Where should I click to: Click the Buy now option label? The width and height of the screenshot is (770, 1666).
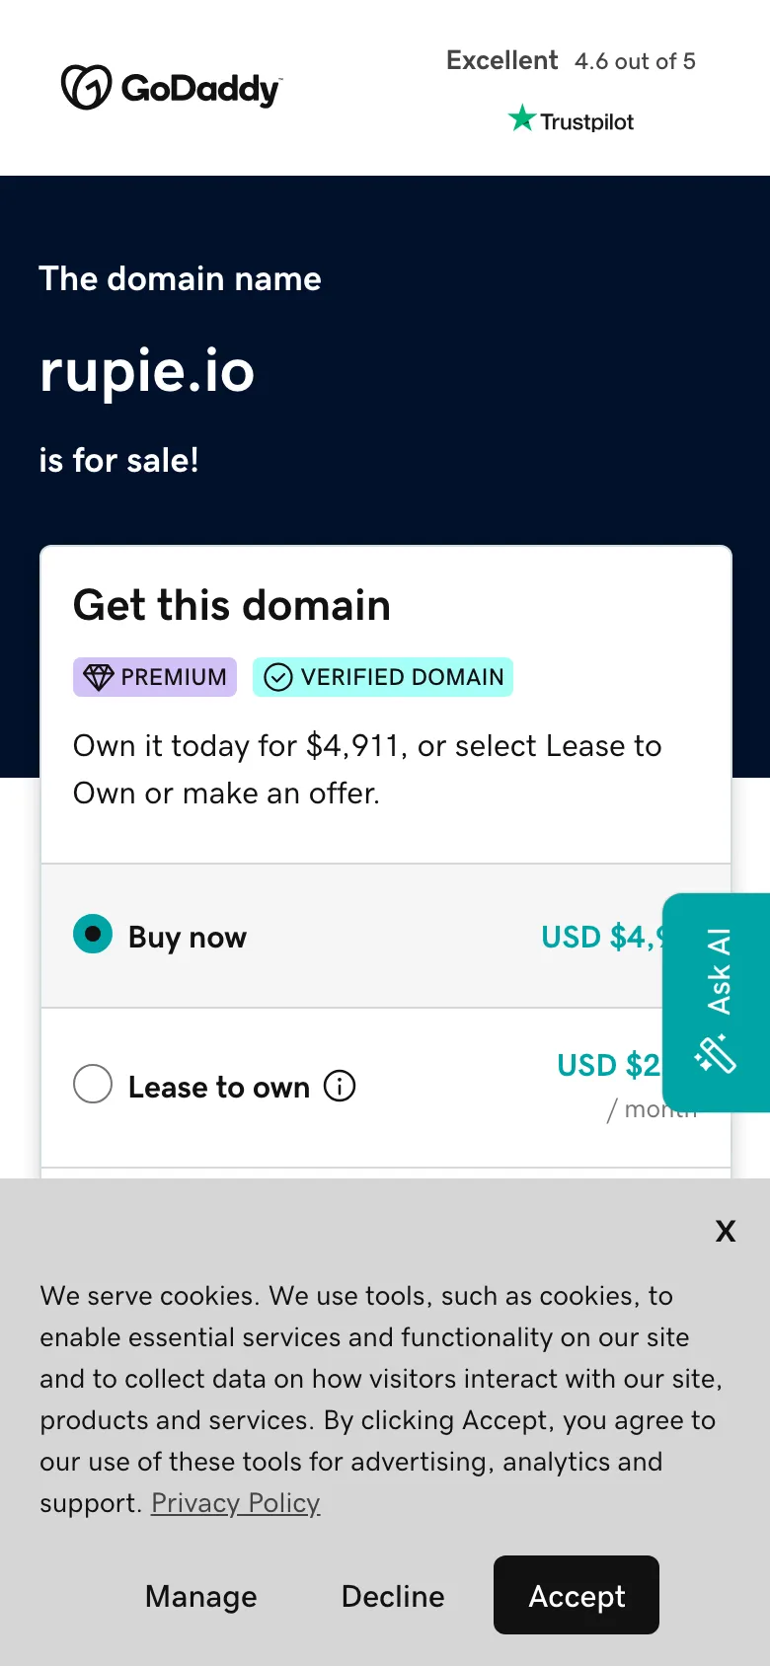(188, 937)
